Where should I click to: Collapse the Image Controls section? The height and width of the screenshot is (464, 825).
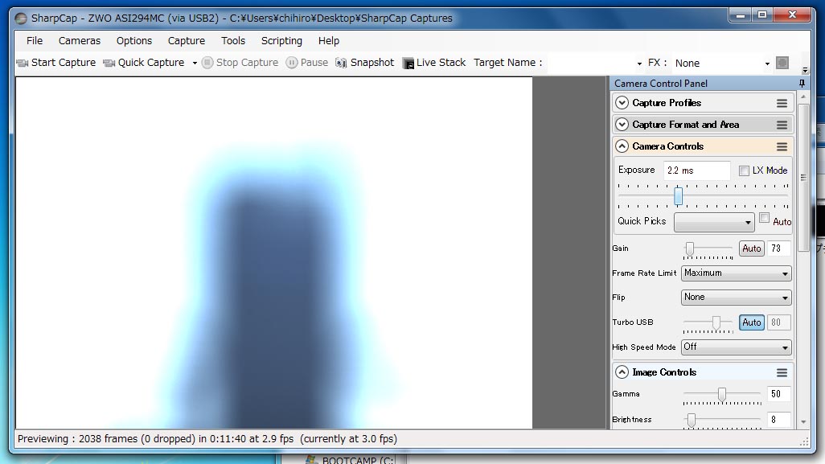point(622,372)
